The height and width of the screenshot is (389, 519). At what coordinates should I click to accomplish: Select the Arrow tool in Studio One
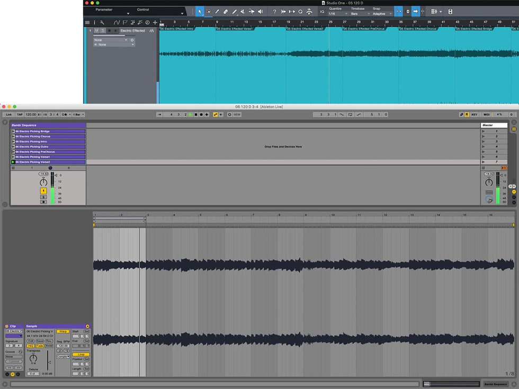200,11
